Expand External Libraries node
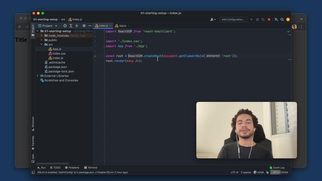This screenshot has width=322, height=181. (38, 76)
